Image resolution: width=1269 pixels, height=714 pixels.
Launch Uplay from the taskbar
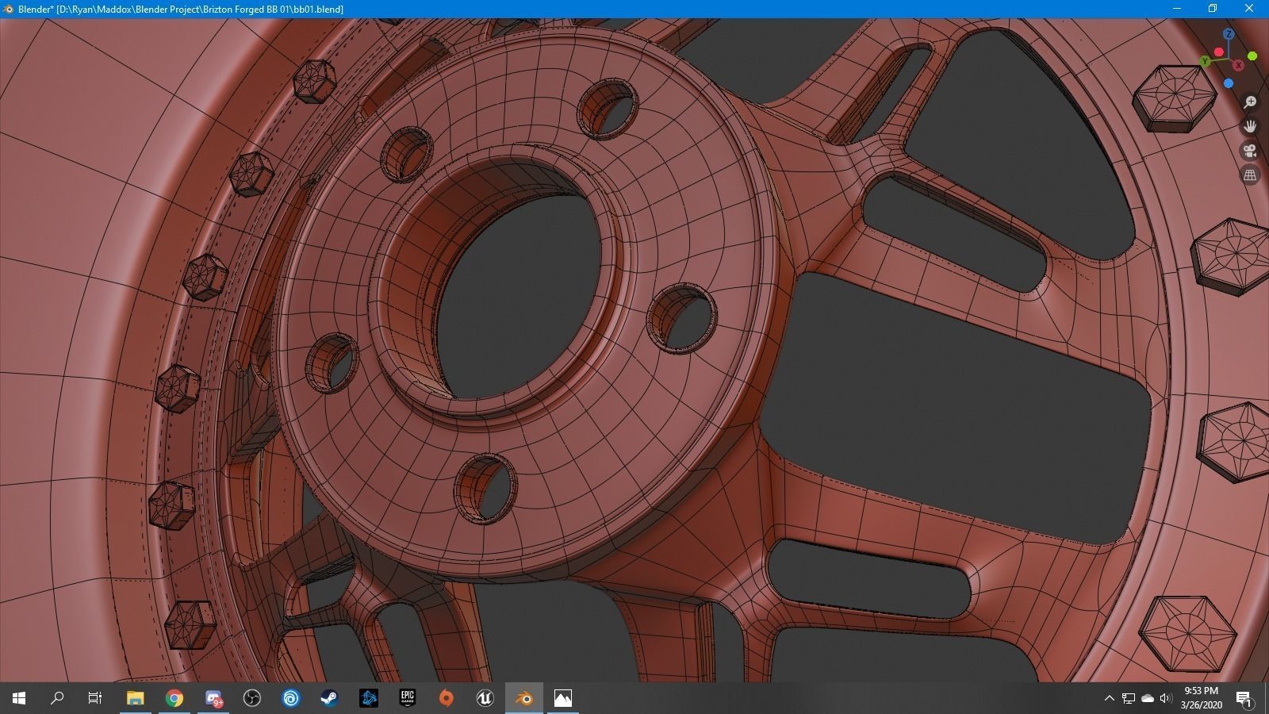(291, 698)
